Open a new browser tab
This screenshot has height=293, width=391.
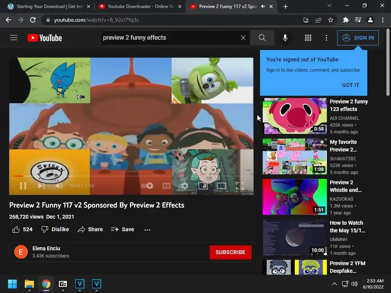coord(286,6)
